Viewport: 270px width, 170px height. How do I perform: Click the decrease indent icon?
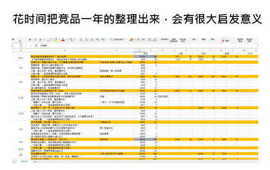point(98,40)
